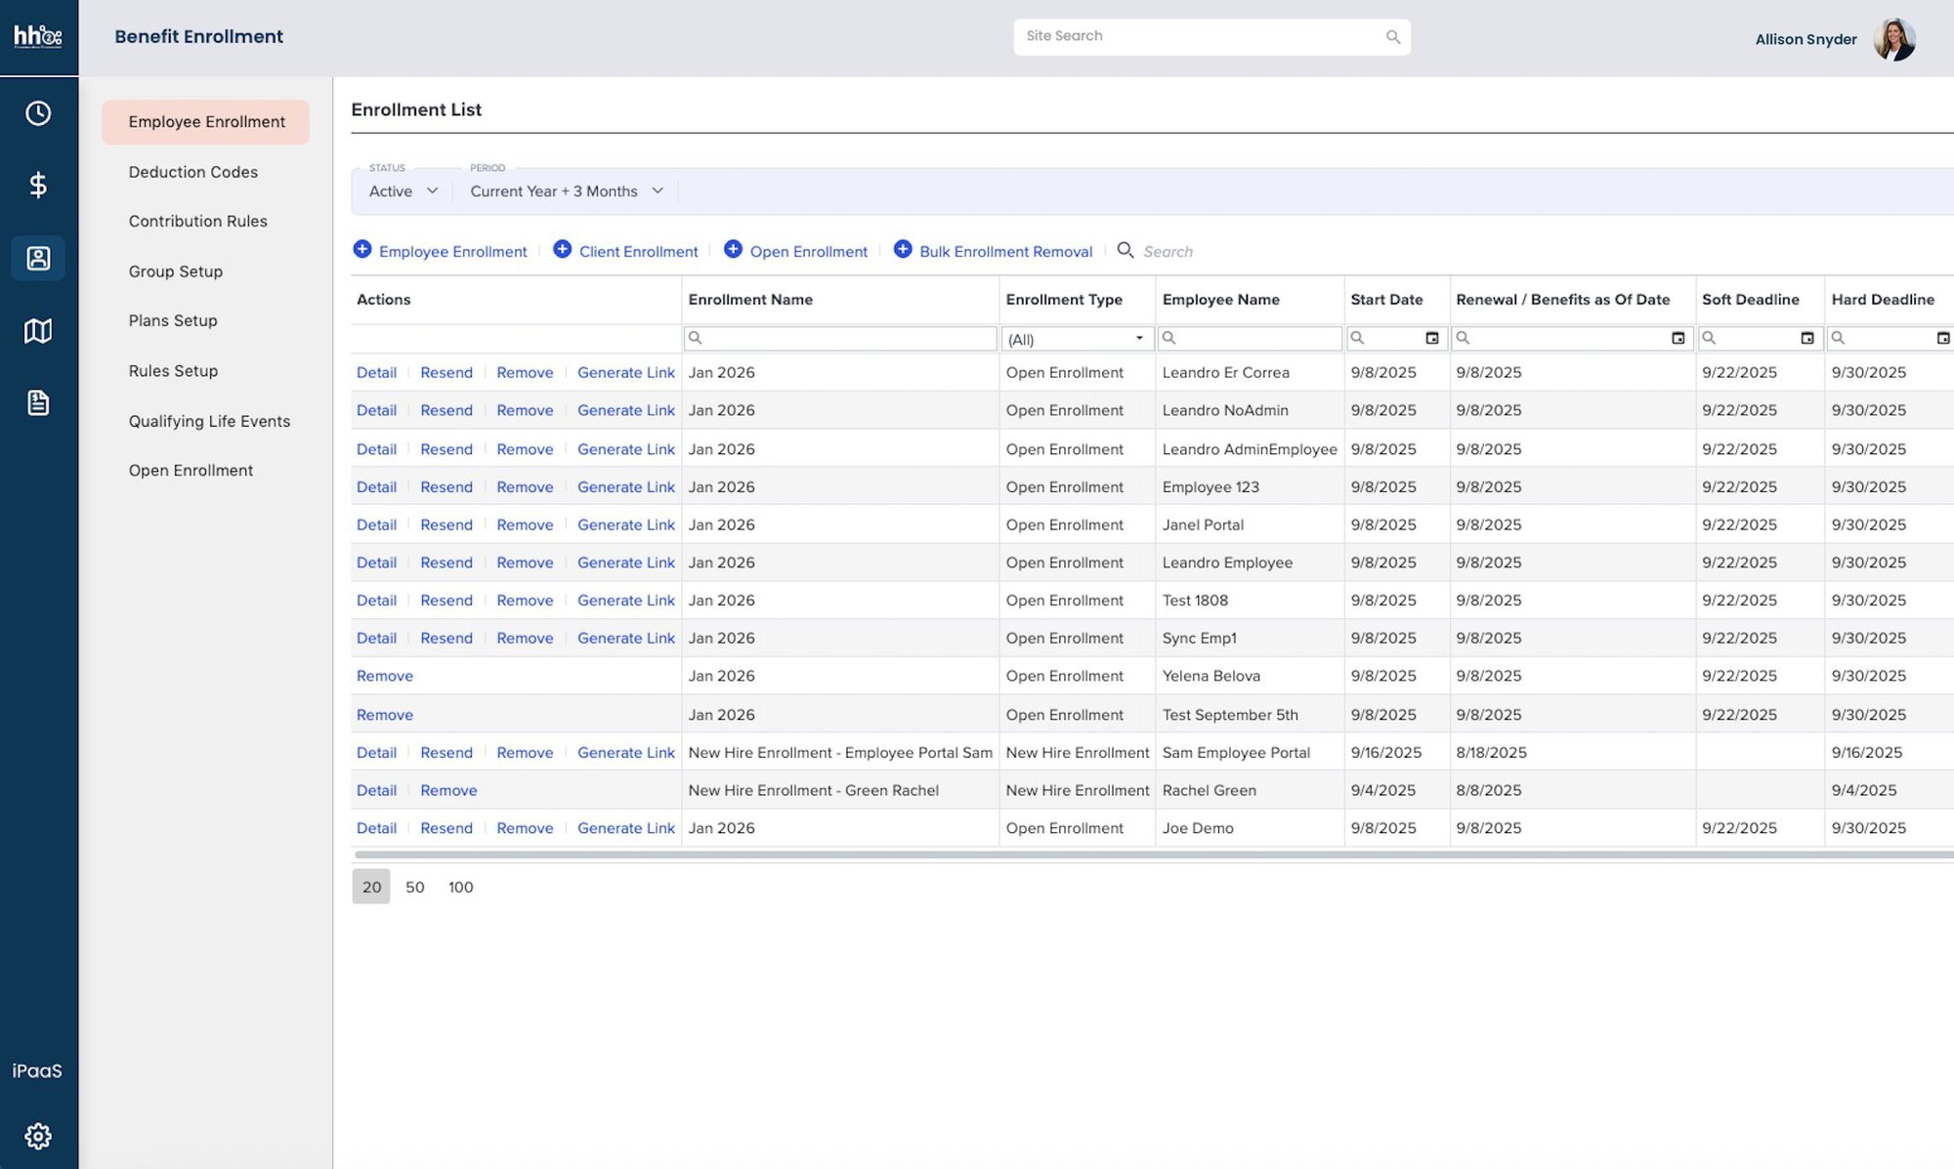Viewport: 1954px width, 1169px height.
Task: Set page size to 50 rows
Action: point(414,887)
